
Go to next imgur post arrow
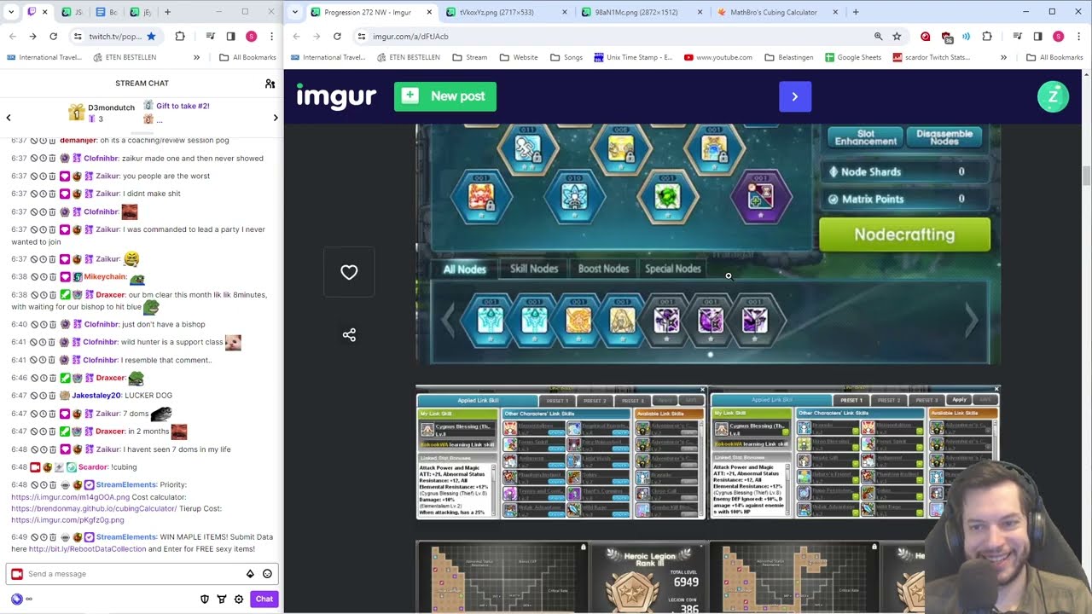[795, 96]
